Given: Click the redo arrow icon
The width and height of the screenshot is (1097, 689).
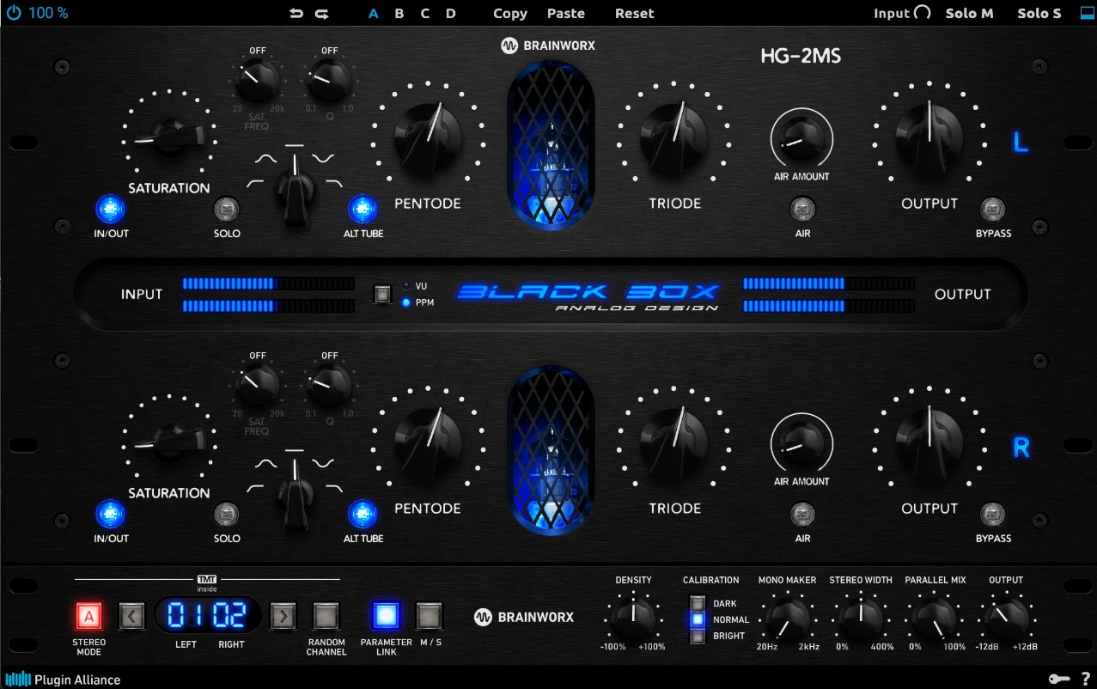Looking at the screenshot, I should (x=321, y=14).
